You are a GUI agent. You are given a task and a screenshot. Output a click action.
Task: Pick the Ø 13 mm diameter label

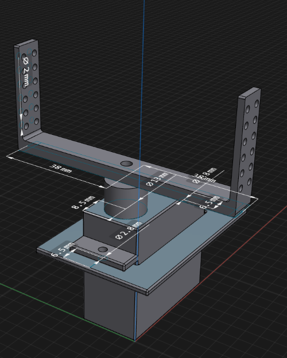(158, 179)
